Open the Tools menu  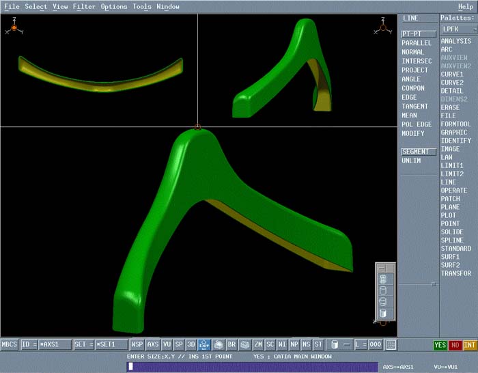click(142, 7)
